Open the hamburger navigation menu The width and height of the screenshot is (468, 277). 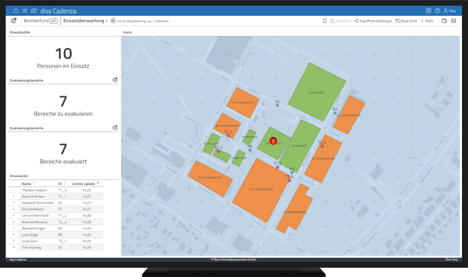point(25,11)
